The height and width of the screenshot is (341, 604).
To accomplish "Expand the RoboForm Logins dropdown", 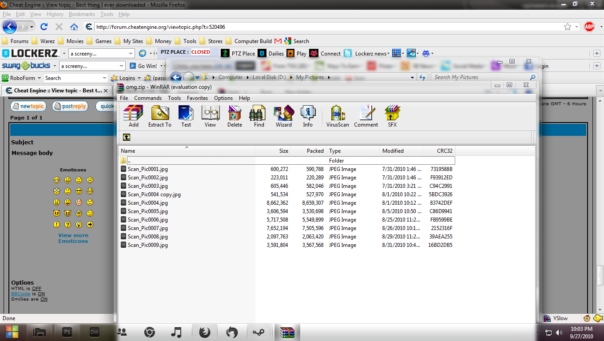I will (140, 78).
